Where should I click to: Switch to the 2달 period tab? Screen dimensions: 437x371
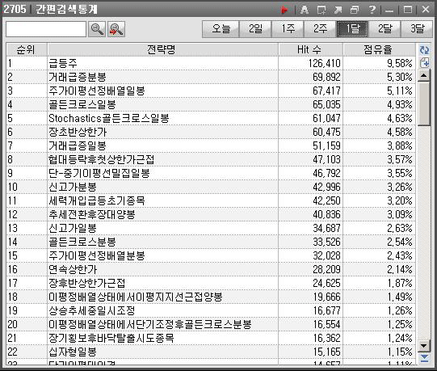(384, 29)
